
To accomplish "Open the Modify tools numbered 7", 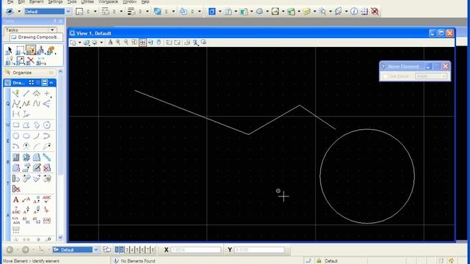I will (x=20, y=61).
